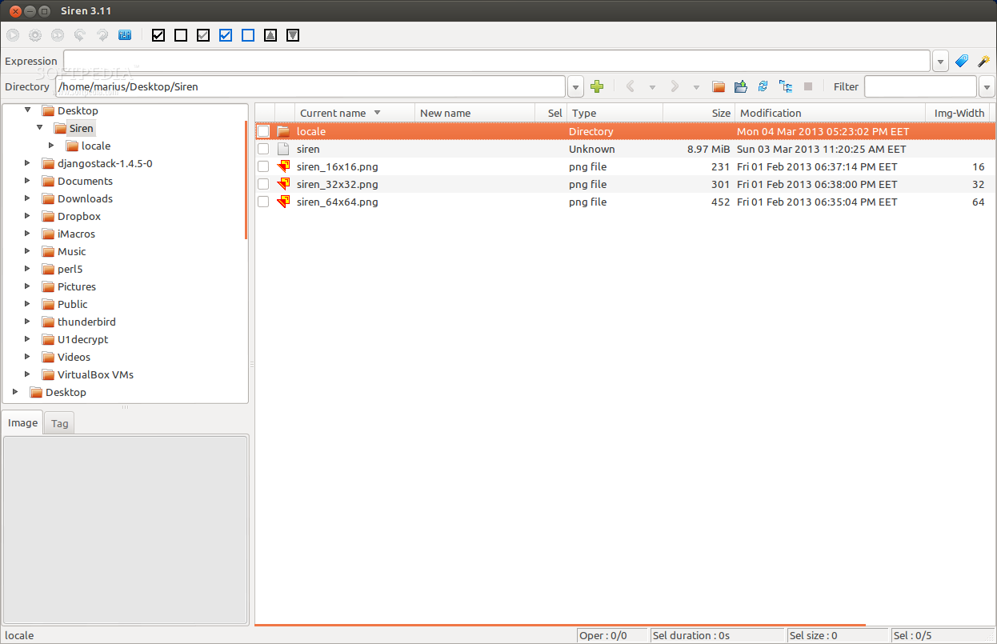Screen dimensions: 997x644
Task: Click siren_64x64.png file name
Action: tap(338, 202)
